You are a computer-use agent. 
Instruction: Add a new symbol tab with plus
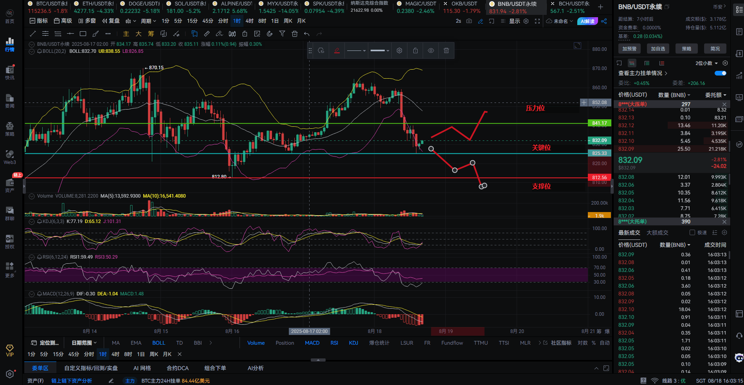click(x=600, y=7)
